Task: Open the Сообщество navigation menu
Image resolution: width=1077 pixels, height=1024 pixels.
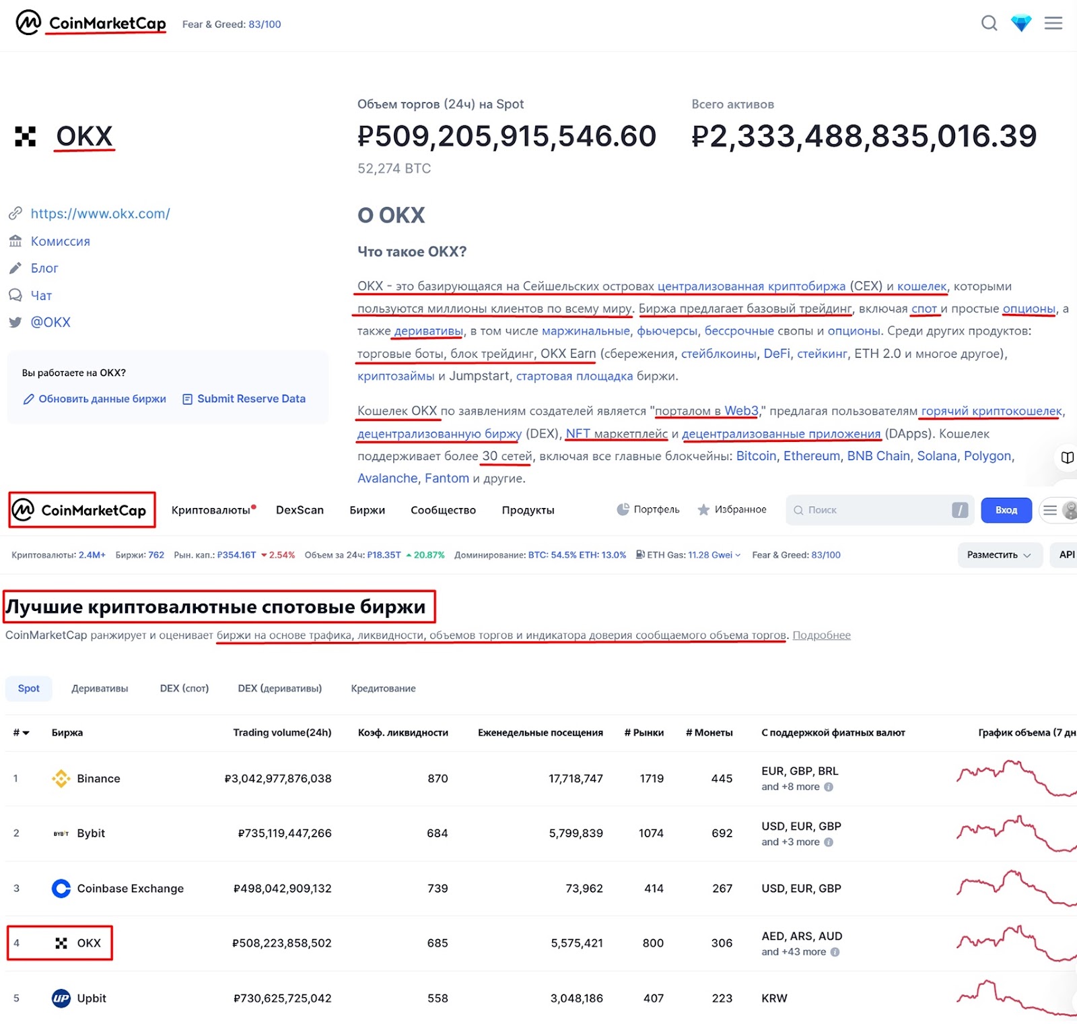Action: pyautogui.click(x=443, y=510)
